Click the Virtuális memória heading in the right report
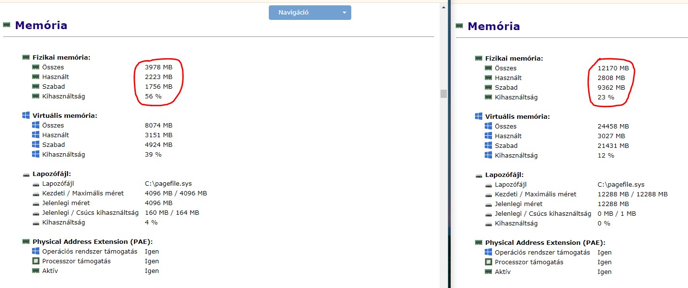Viewport: 688px width, 288px height. (518, 116)
